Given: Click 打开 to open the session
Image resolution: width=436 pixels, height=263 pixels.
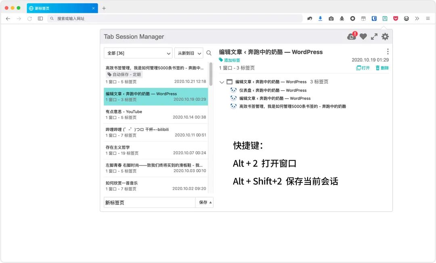Looking at the screenshot, I should pyautogui.click(x=363, y=68).
